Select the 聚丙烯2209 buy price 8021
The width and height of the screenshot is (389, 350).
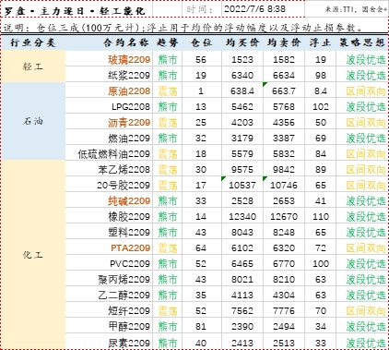click(242, 279)
